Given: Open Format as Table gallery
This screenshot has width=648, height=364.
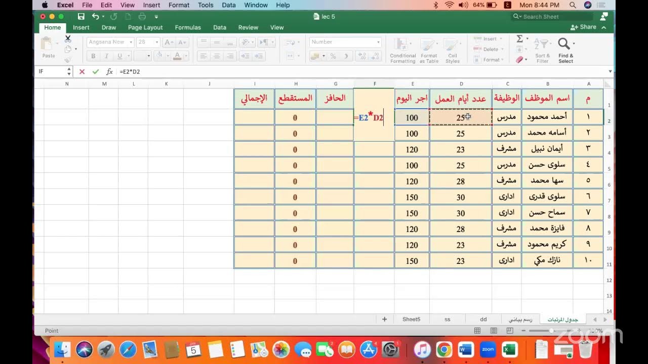Looking at the screenshot, I should point(429,51).
